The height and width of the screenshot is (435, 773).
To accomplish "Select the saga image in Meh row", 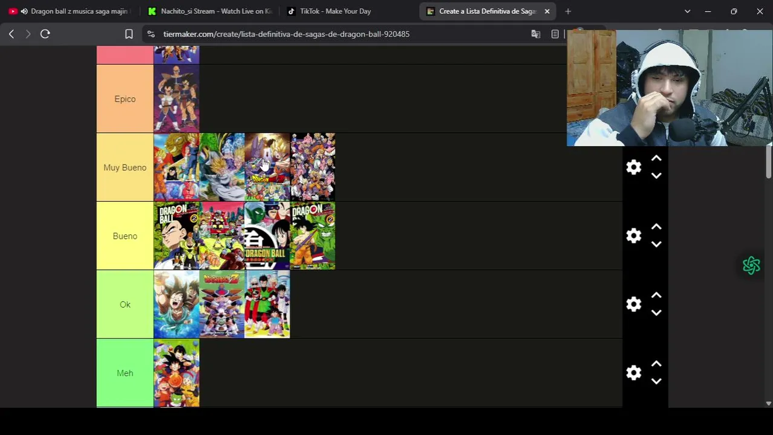I will pyautogui.click(x=177, y=373).
